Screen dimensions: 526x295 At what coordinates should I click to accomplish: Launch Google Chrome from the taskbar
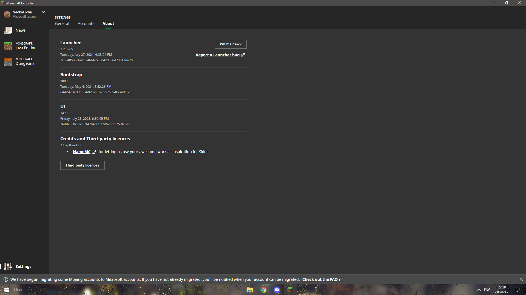pyautogui.click(x=263, y=290)
